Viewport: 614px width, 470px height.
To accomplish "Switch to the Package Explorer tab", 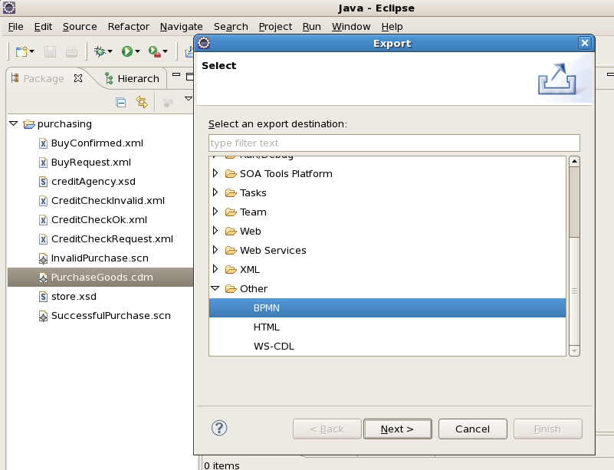I will click(x=44, y=79).
